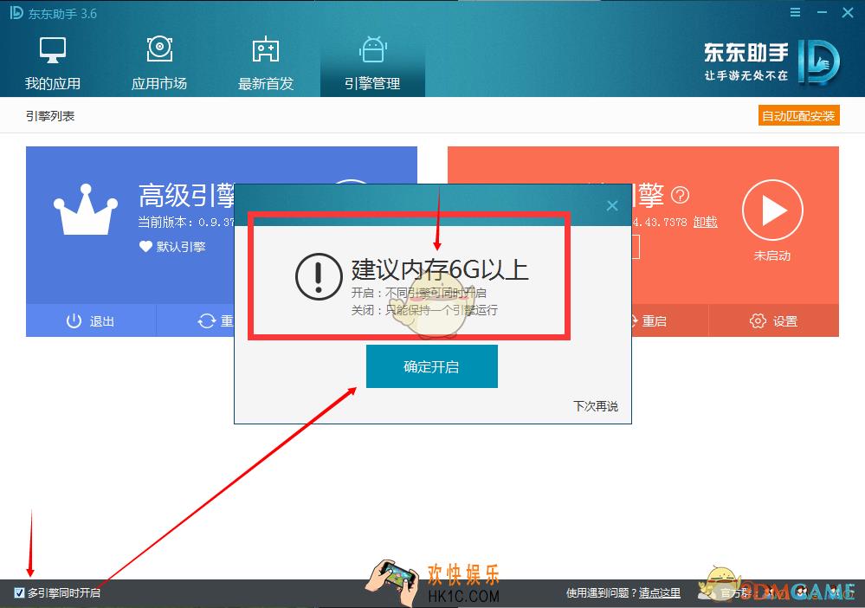Close the memory warning dialog
This screenshot has height=608, width=865.
point(612,206)
